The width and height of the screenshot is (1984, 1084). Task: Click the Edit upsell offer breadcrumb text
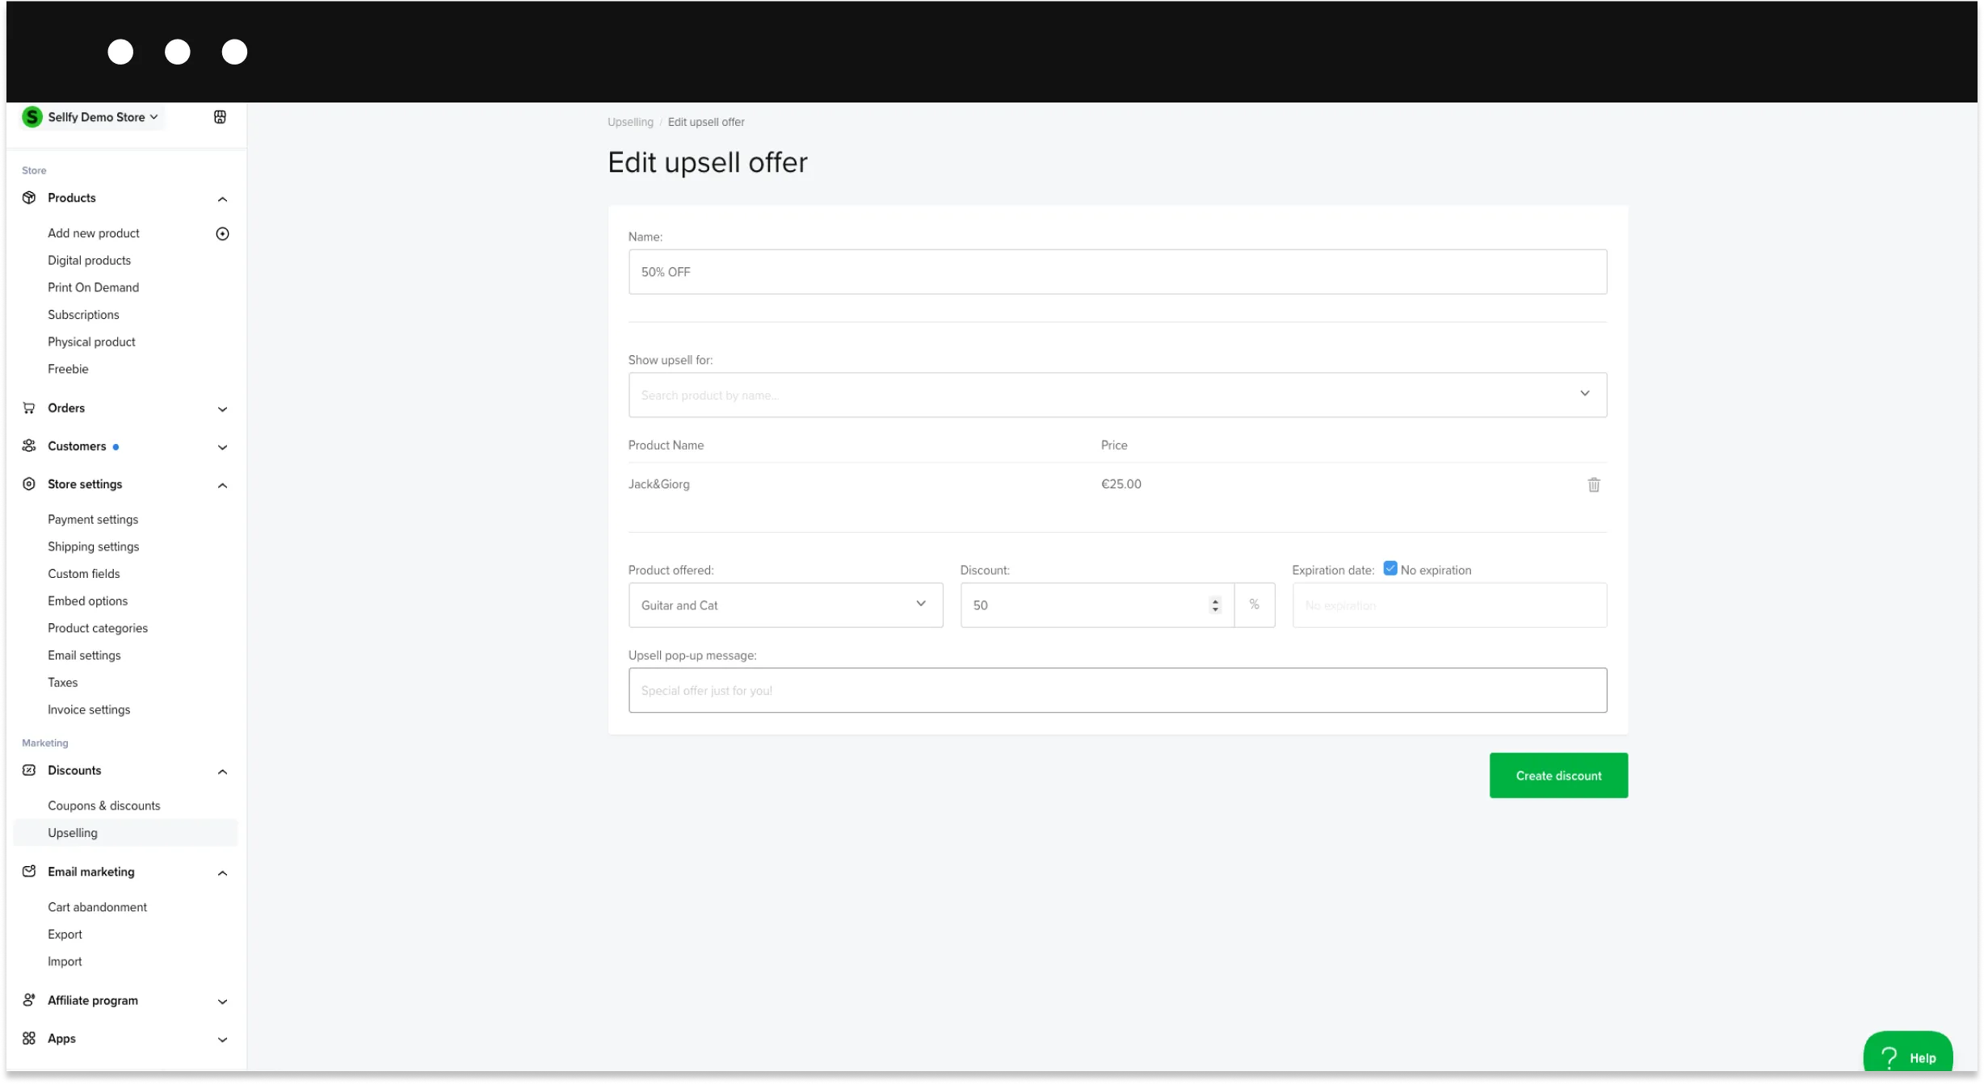[x=706, y=122]
